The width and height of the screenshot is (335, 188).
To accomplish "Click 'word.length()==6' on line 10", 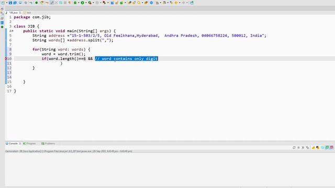I will 67,58.
